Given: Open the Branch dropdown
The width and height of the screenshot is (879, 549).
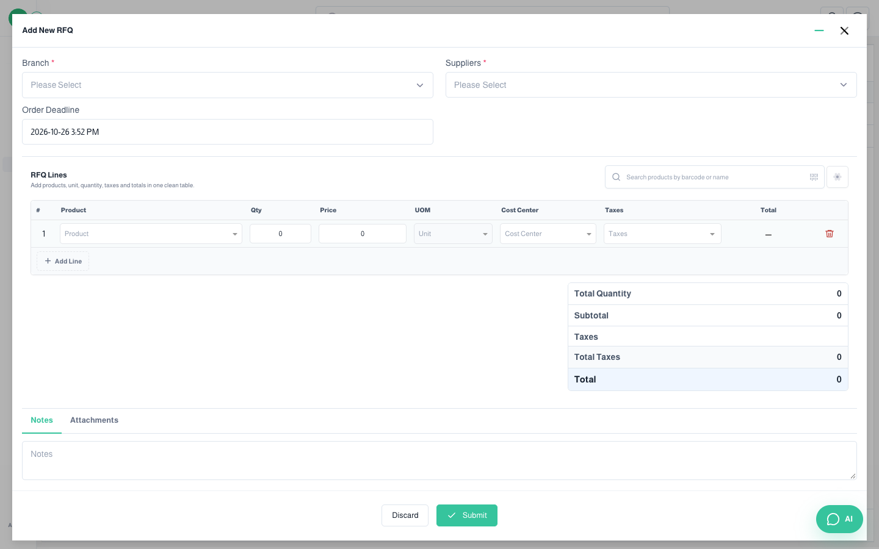Looking at the screenshot, I should (228, 85).
